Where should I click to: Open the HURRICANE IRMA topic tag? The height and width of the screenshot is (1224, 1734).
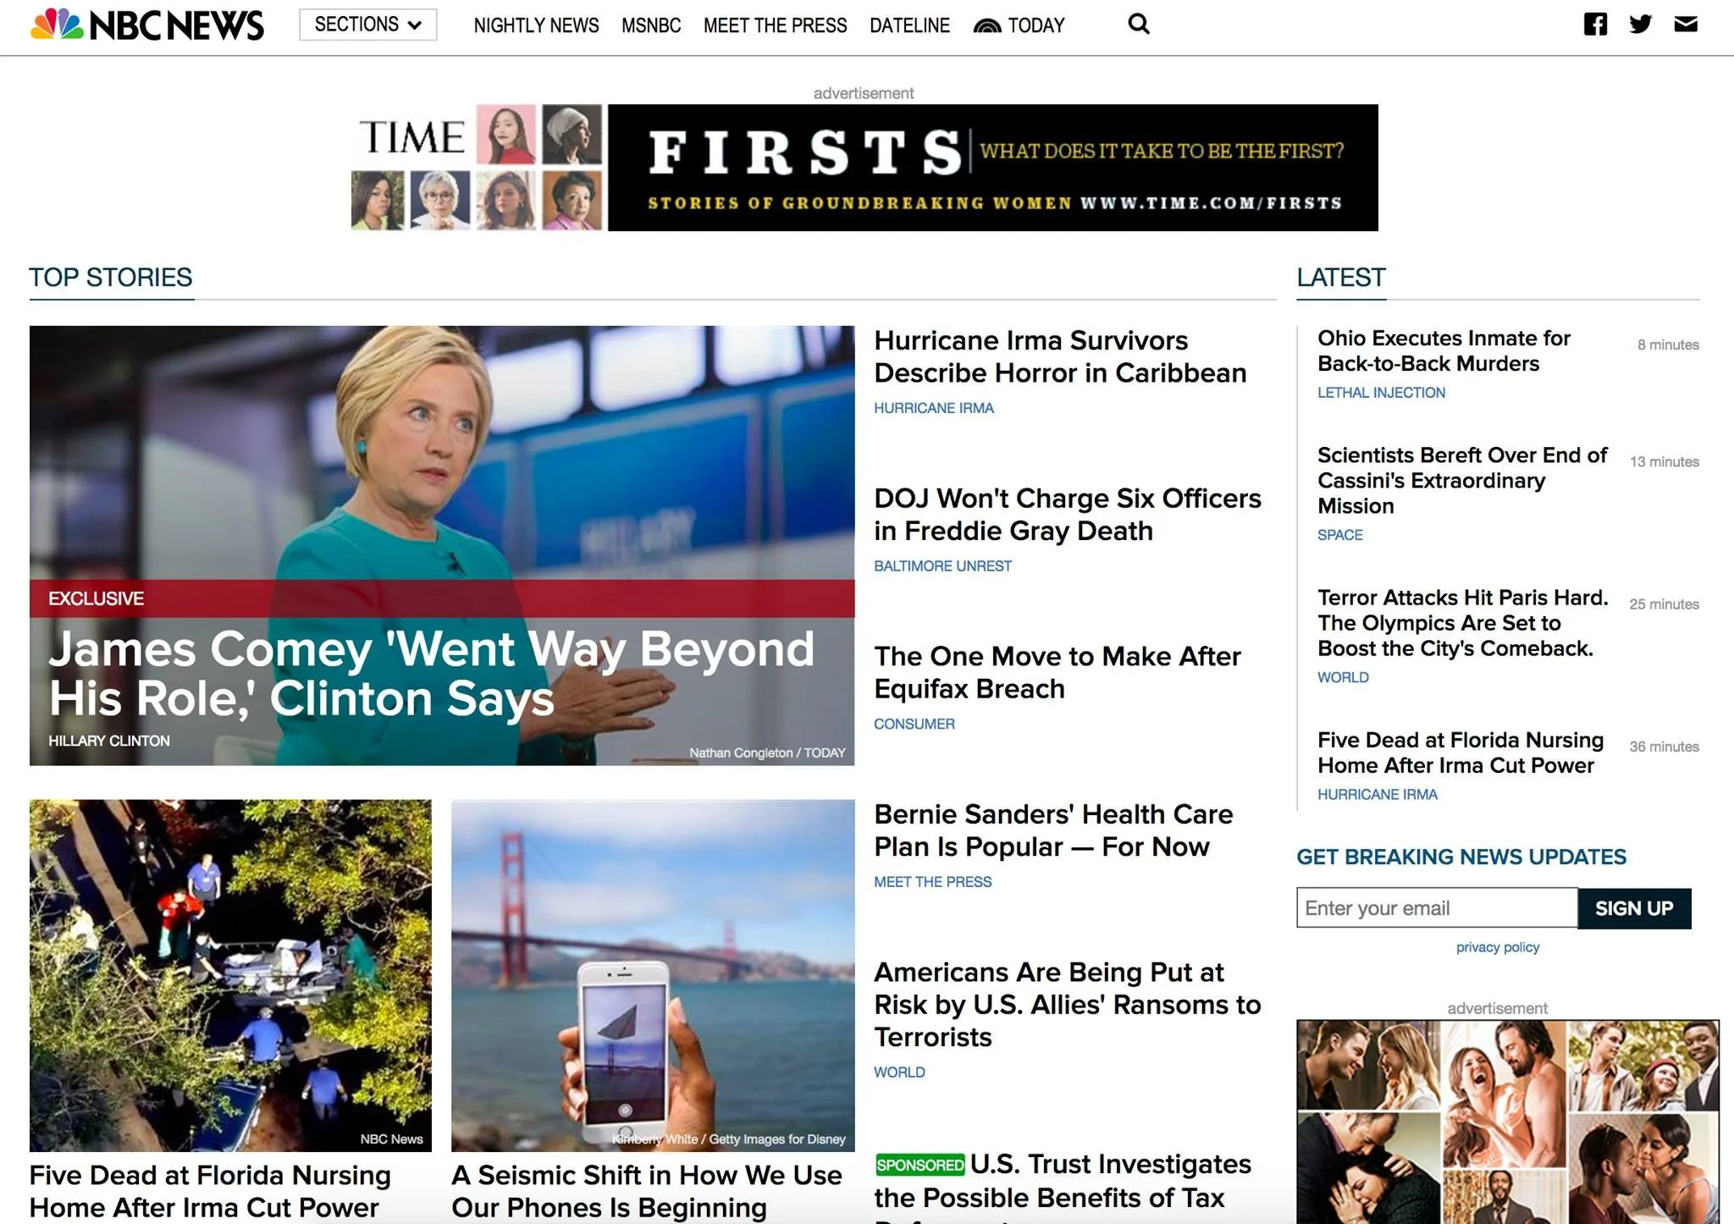click(x=934, y=408)
